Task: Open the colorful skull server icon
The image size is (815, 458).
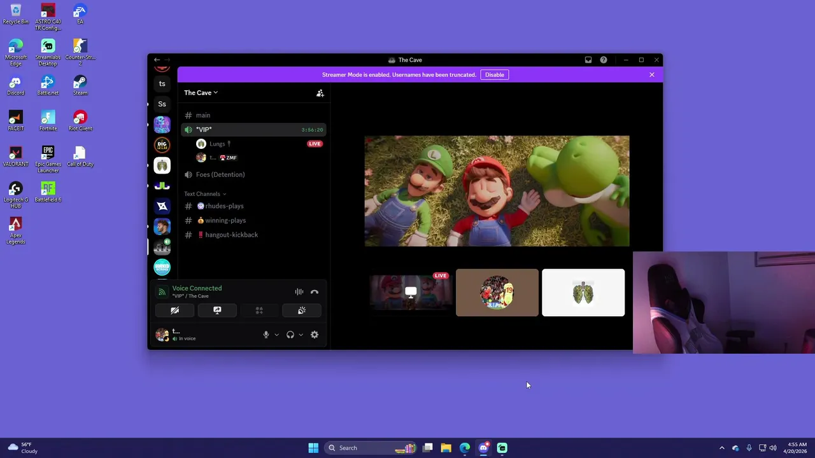Action: (162, 124)
